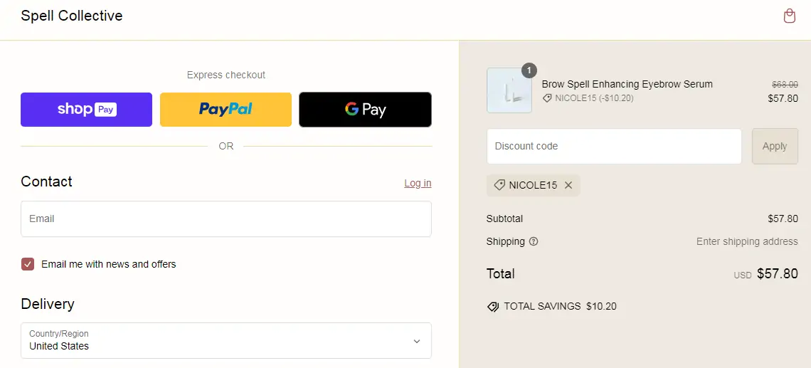The height and width of the screenshot is (368, 811).
Task: Click the Log in link
Action: (418, 183)
